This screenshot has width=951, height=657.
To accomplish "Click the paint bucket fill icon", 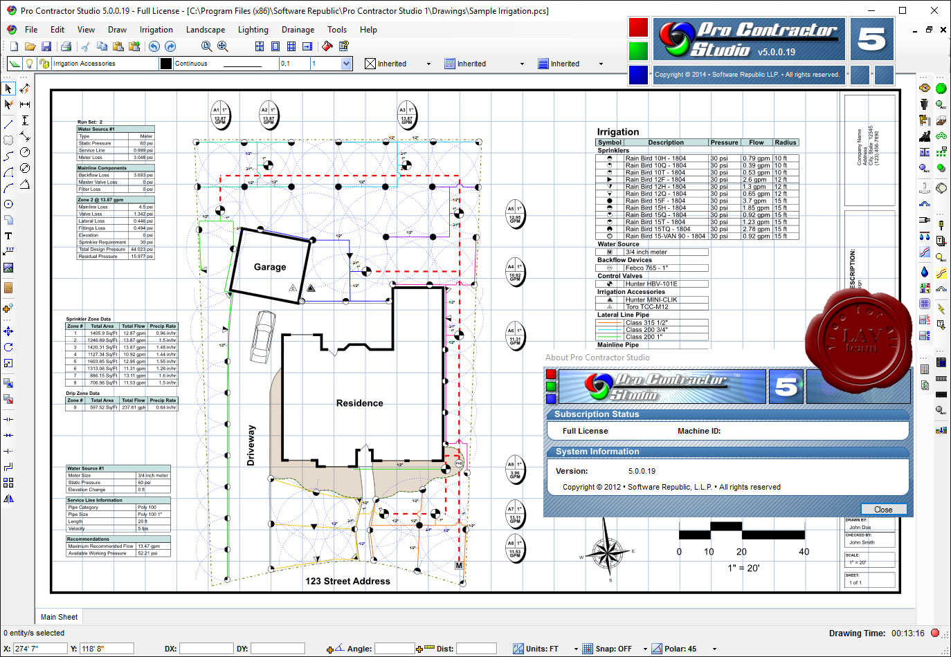I will click(x=327, y=46).
